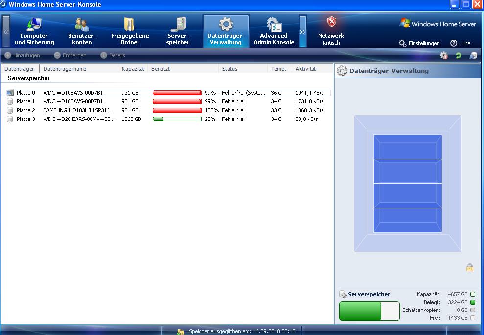This screenshot has width=484, height=335.
Task: Click the Kapazität legend color box
Action: click(x=473, y=294)
